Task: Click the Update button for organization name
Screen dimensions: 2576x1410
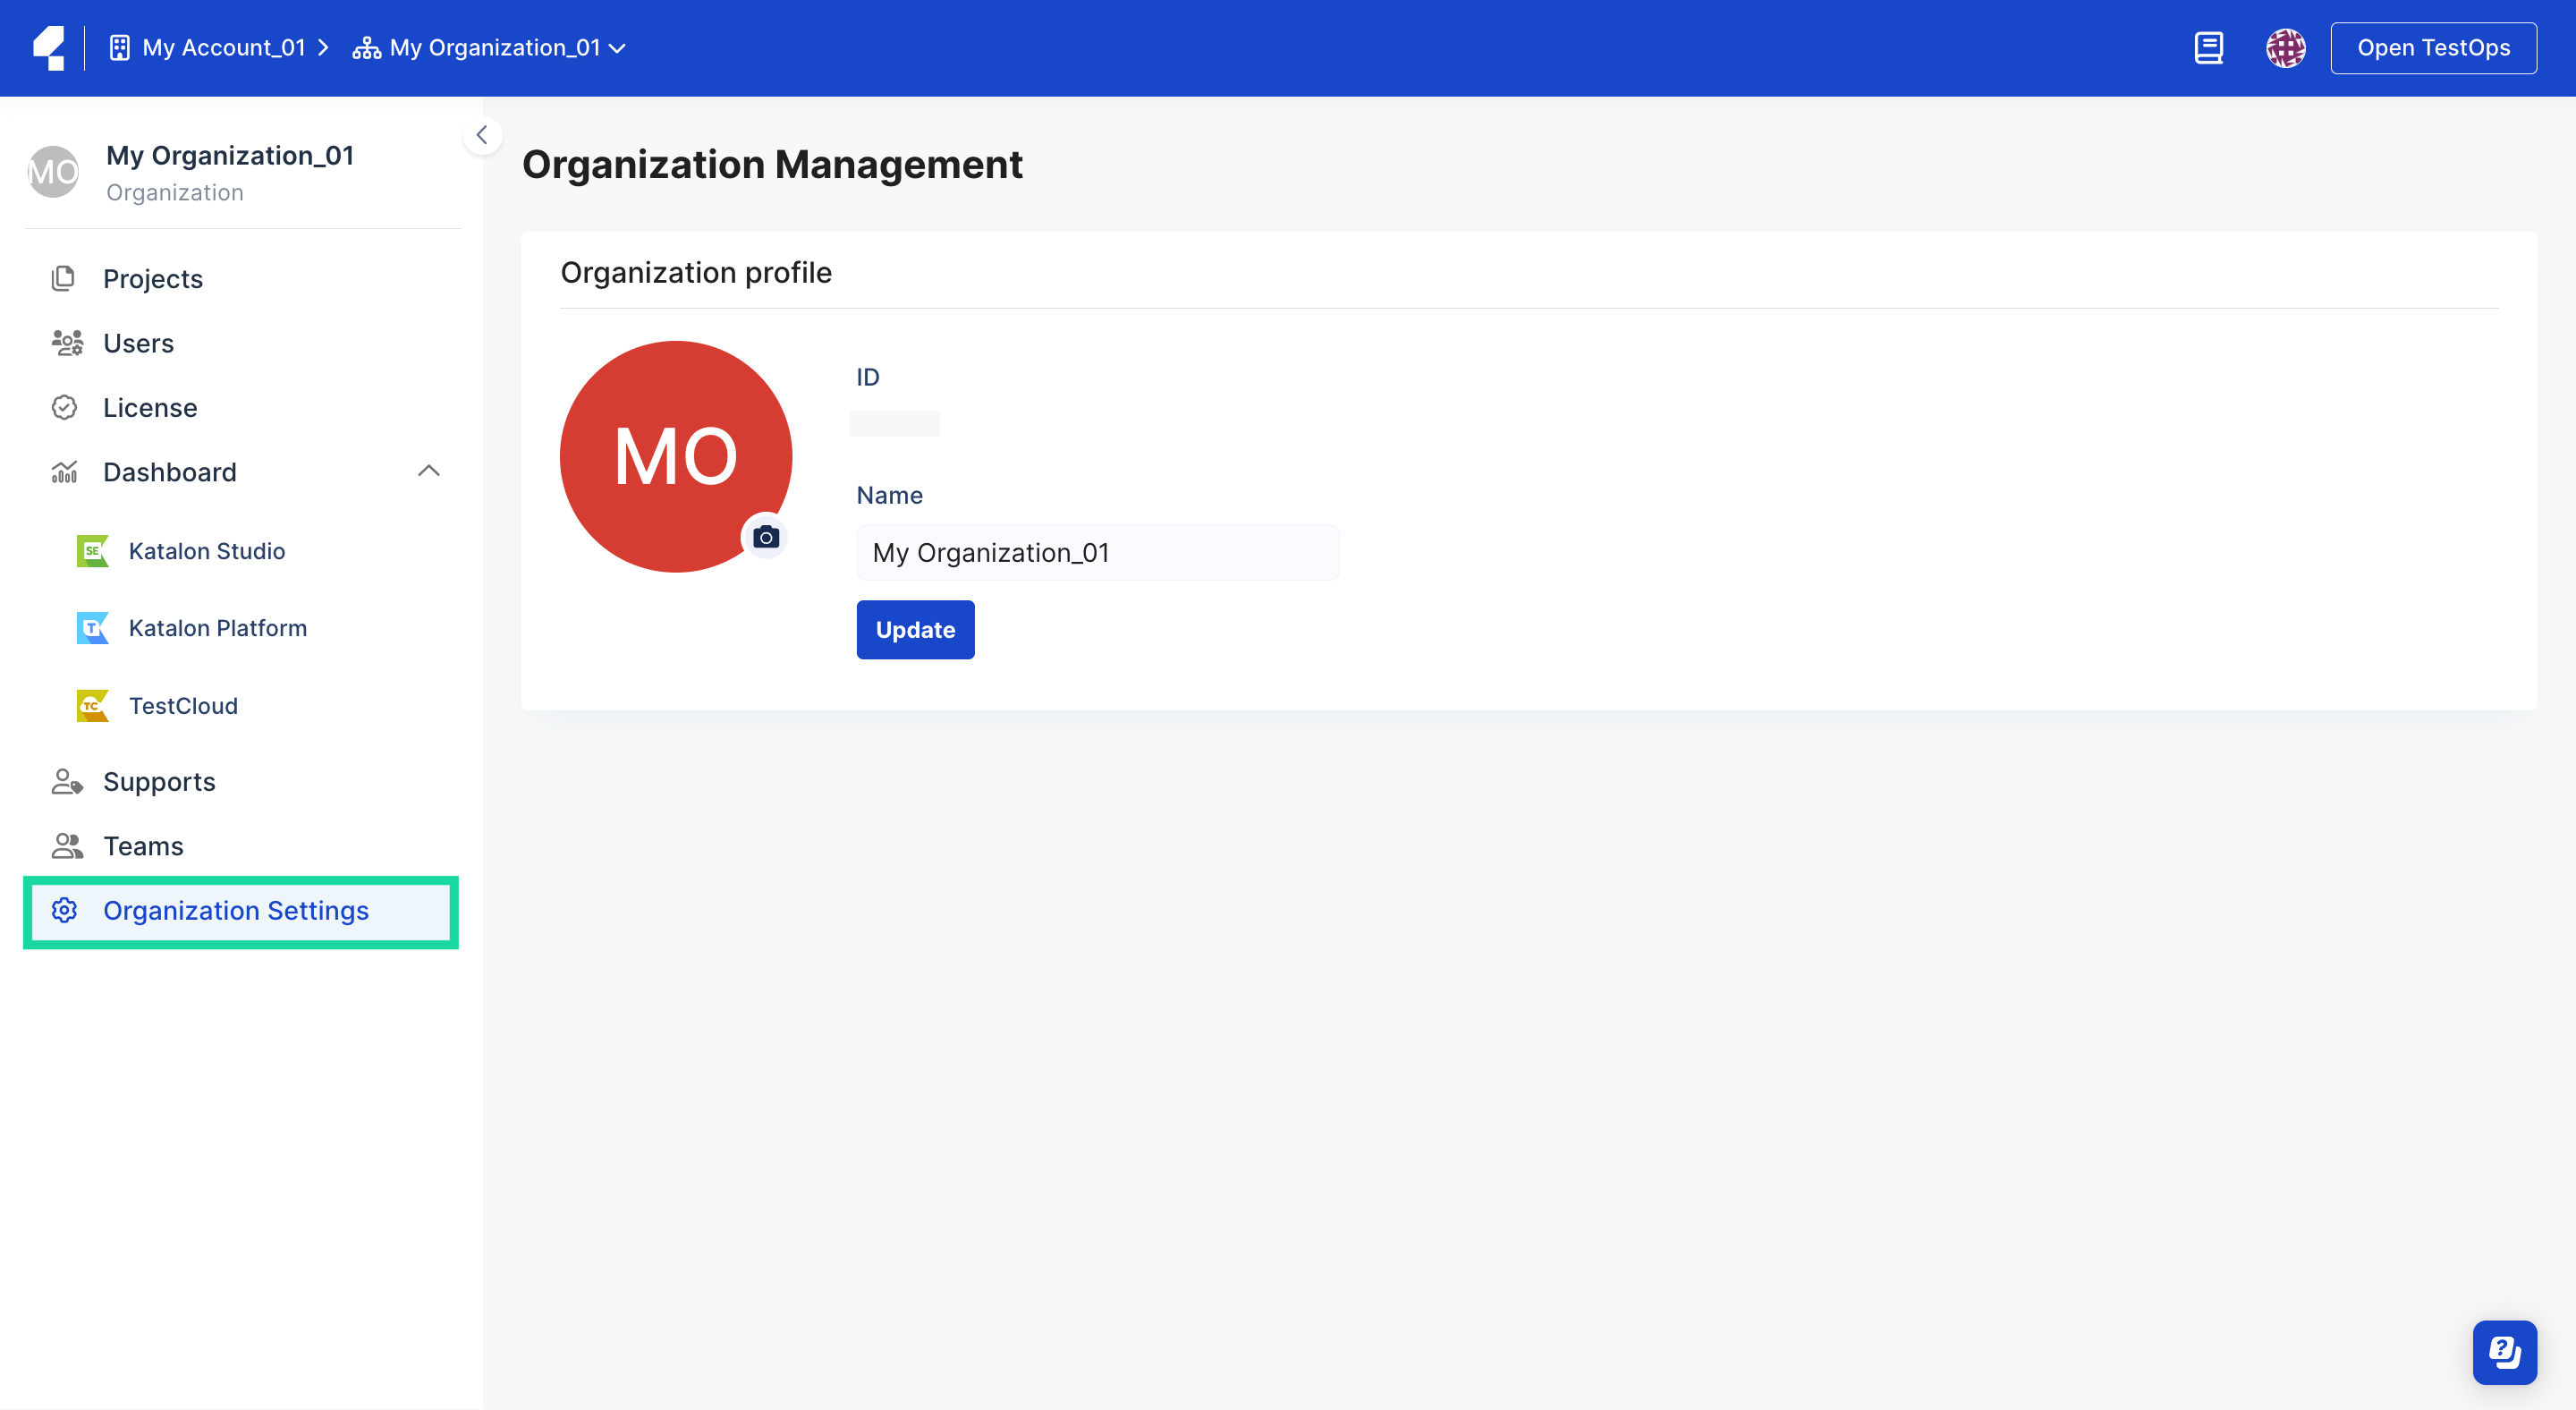Action: tap(915, 631)
